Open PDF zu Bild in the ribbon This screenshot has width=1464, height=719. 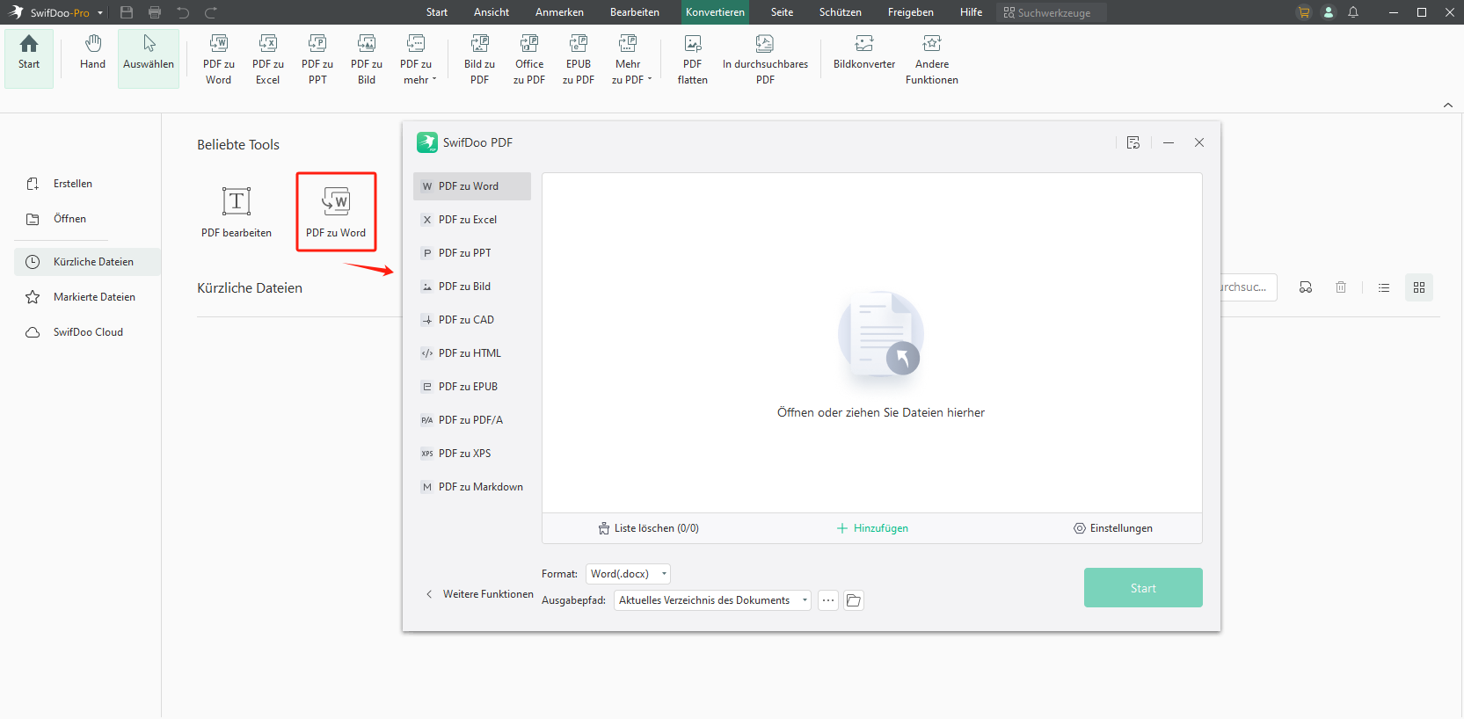367,59
